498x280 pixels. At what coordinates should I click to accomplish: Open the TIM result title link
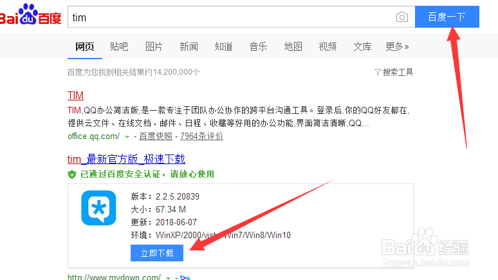coord(75,95)
